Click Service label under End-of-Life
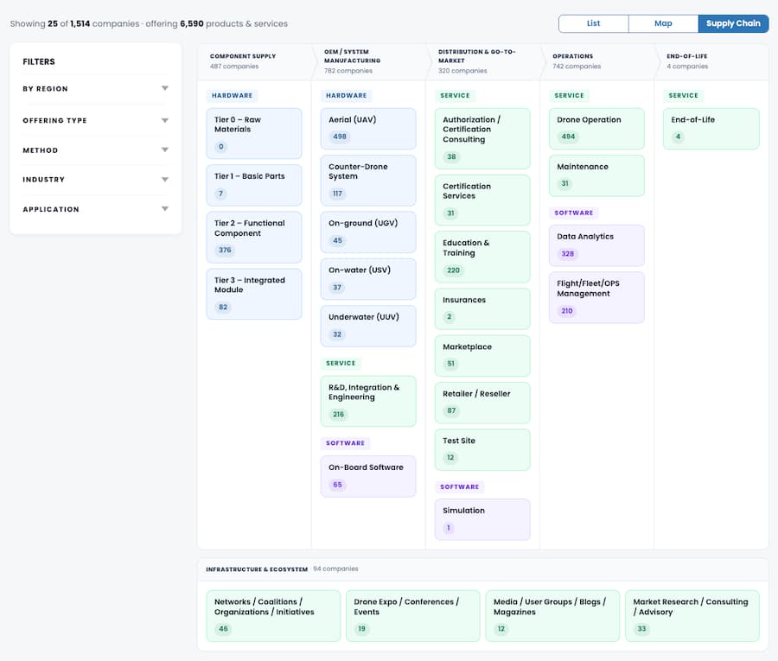Image resolution: width=778 pixels, height=661 pixels. [683, 95]
